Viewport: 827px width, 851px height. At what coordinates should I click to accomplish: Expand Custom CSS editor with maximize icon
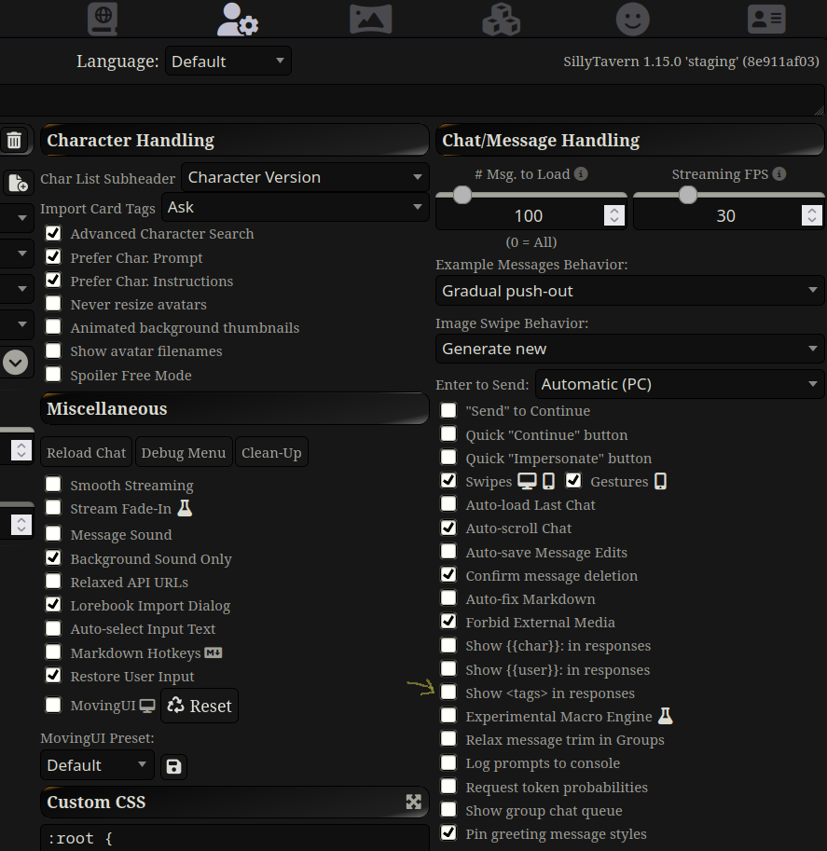tap(414, 802)
